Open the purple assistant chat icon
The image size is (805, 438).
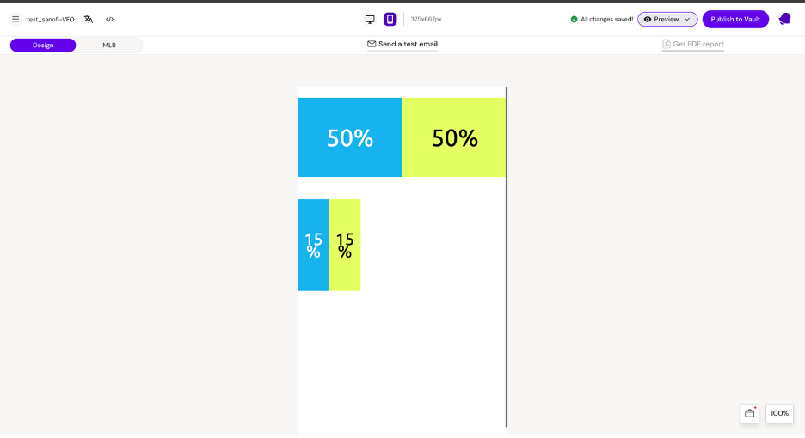pos(784,19)
